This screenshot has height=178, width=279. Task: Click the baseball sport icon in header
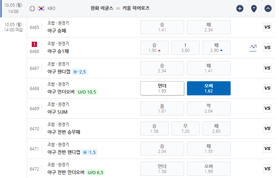(x=32, y=8)
